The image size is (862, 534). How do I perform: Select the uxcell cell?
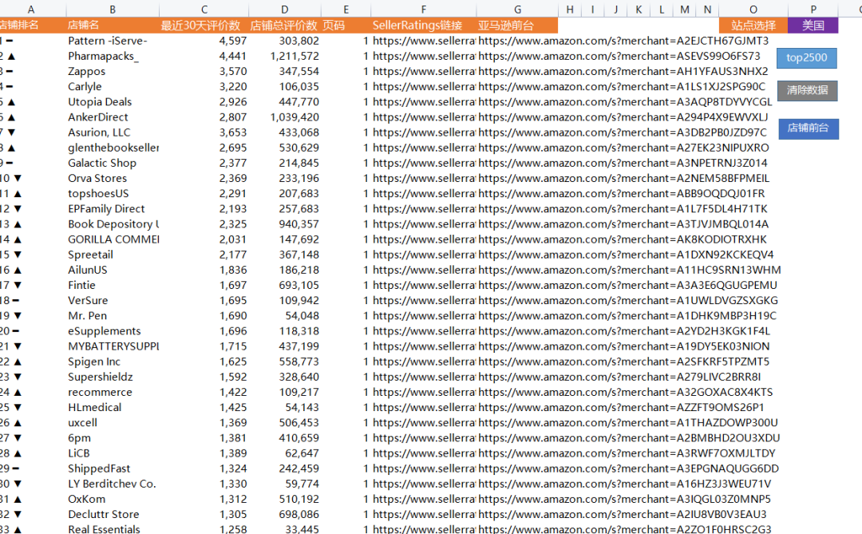pyautogui.click(x=113, y=423)
